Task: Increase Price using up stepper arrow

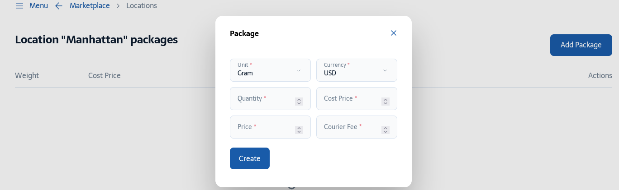Action: pos(299,128)
